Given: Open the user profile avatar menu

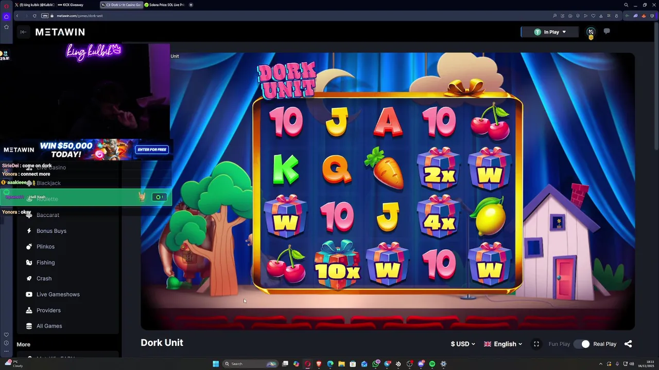Looking at the screenshot, I should (x=591, y=32).
